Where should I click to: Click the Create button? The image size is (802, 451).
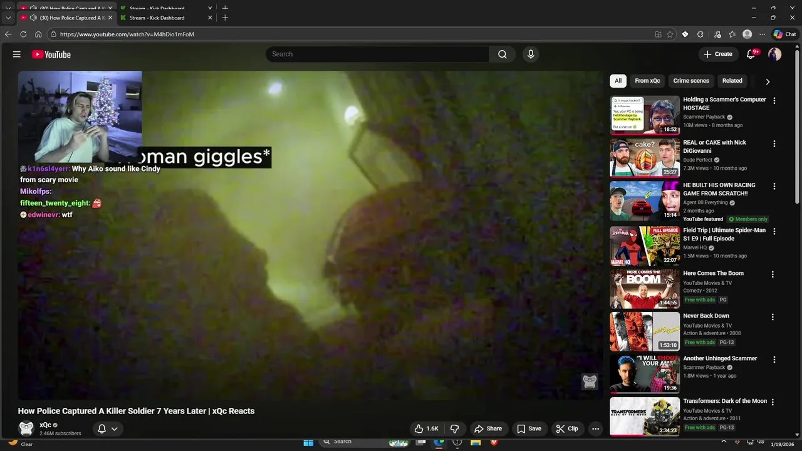(x=717, y=54)
